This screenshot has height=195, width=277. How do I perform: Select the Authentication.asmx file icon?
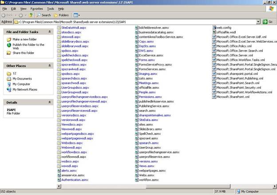click(59, 180)
